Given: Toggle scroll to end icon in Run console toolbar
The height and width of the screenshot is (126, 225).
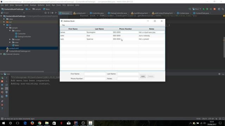Looking at the screenshot, I should pos(7,89).
